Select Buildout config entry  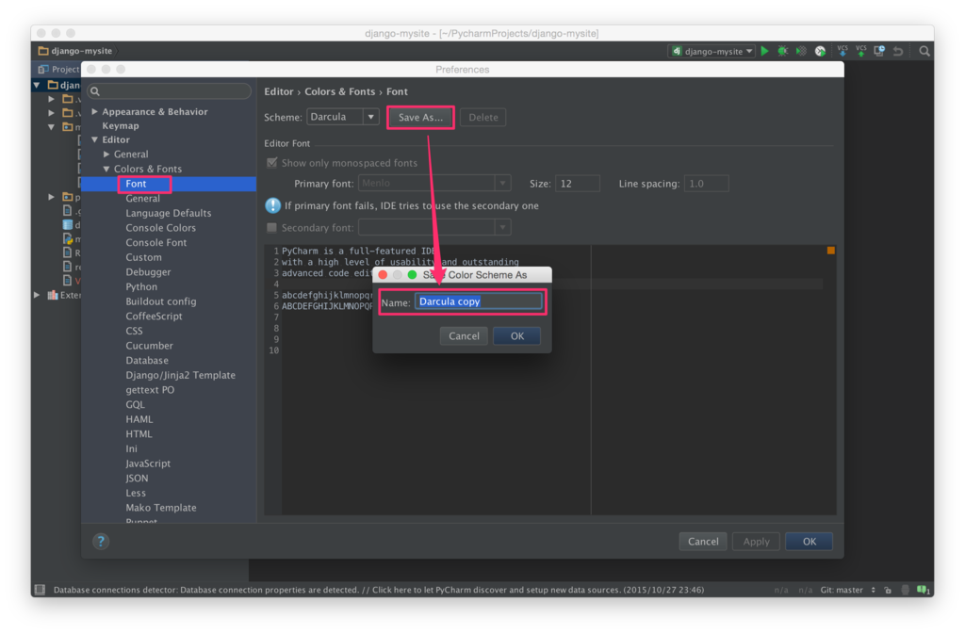(161, 301)
